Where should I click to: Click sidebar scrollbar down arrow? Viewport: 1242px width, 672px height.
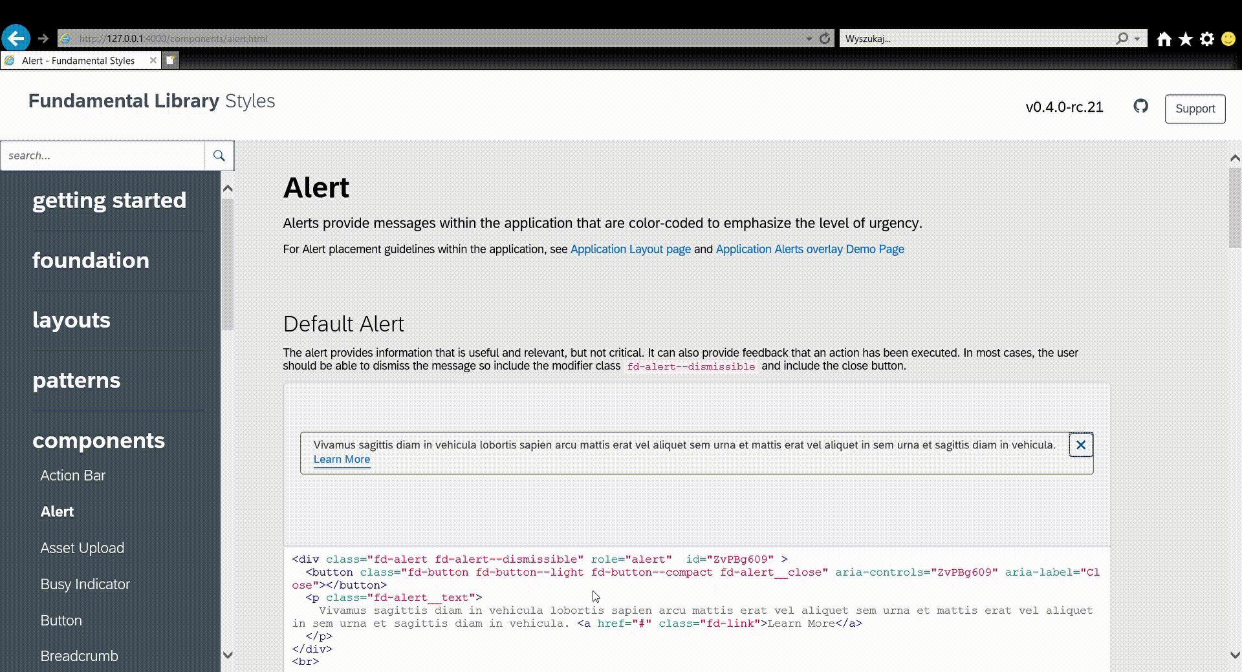click(227, 655)
